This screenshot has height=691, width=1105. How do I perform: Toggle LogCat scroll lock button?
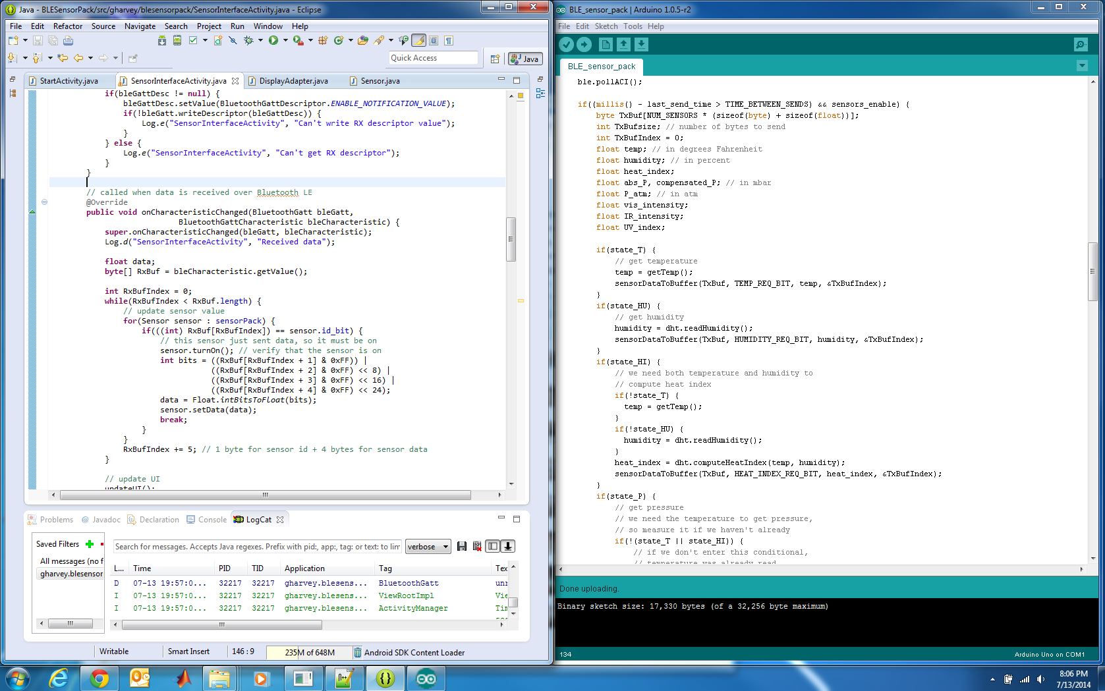tap(508, 546)
